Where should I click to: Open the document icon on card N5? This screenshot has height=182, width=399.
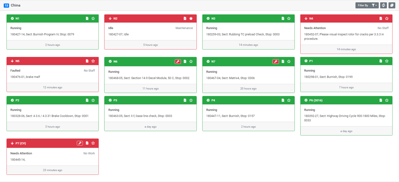pos(87,61)
